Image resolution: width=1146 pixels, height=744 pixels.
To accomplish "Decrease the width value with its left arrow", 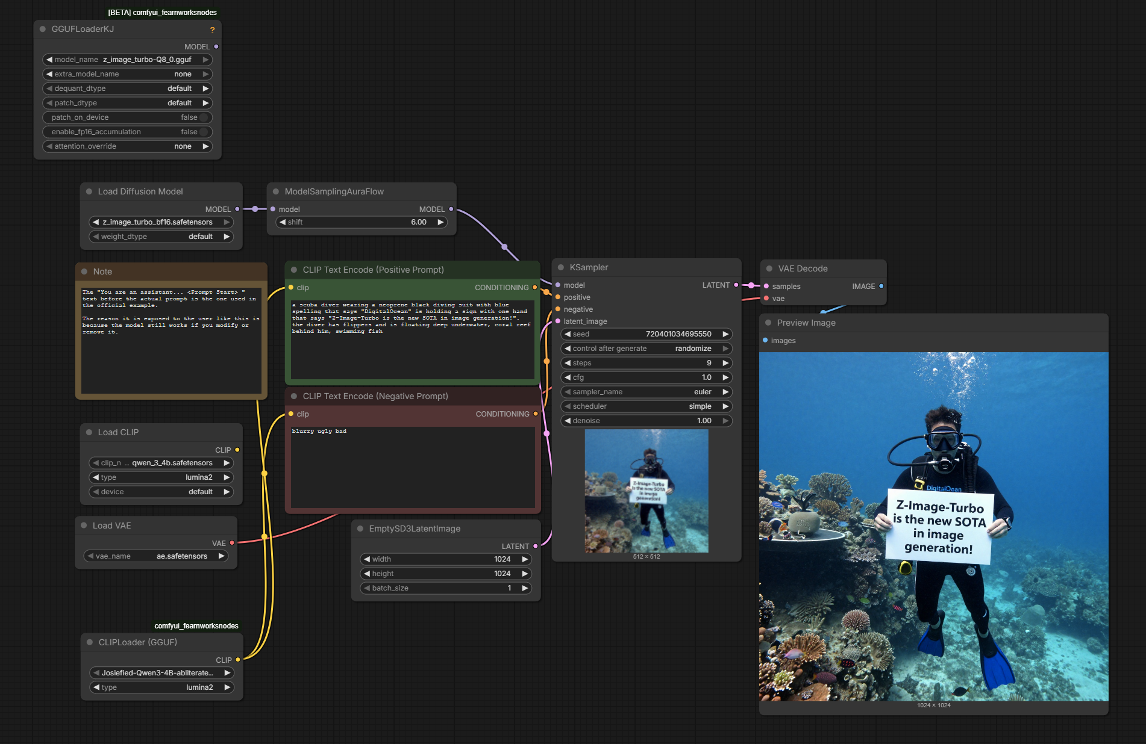I will point(367,559).
